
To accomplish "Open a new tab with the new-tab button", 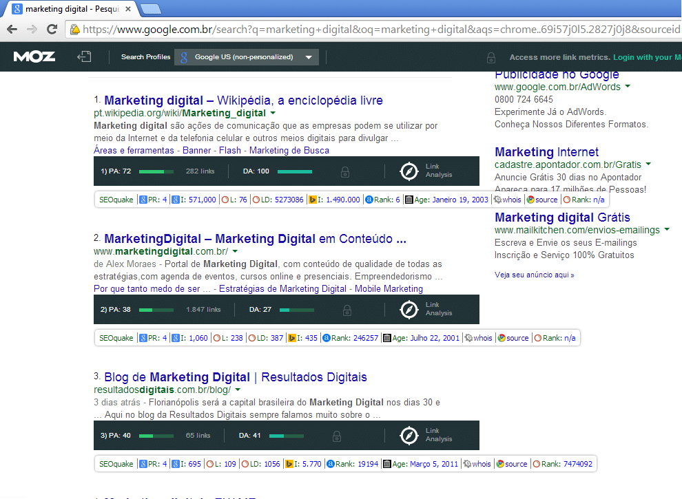I will (x=151, y=9).
